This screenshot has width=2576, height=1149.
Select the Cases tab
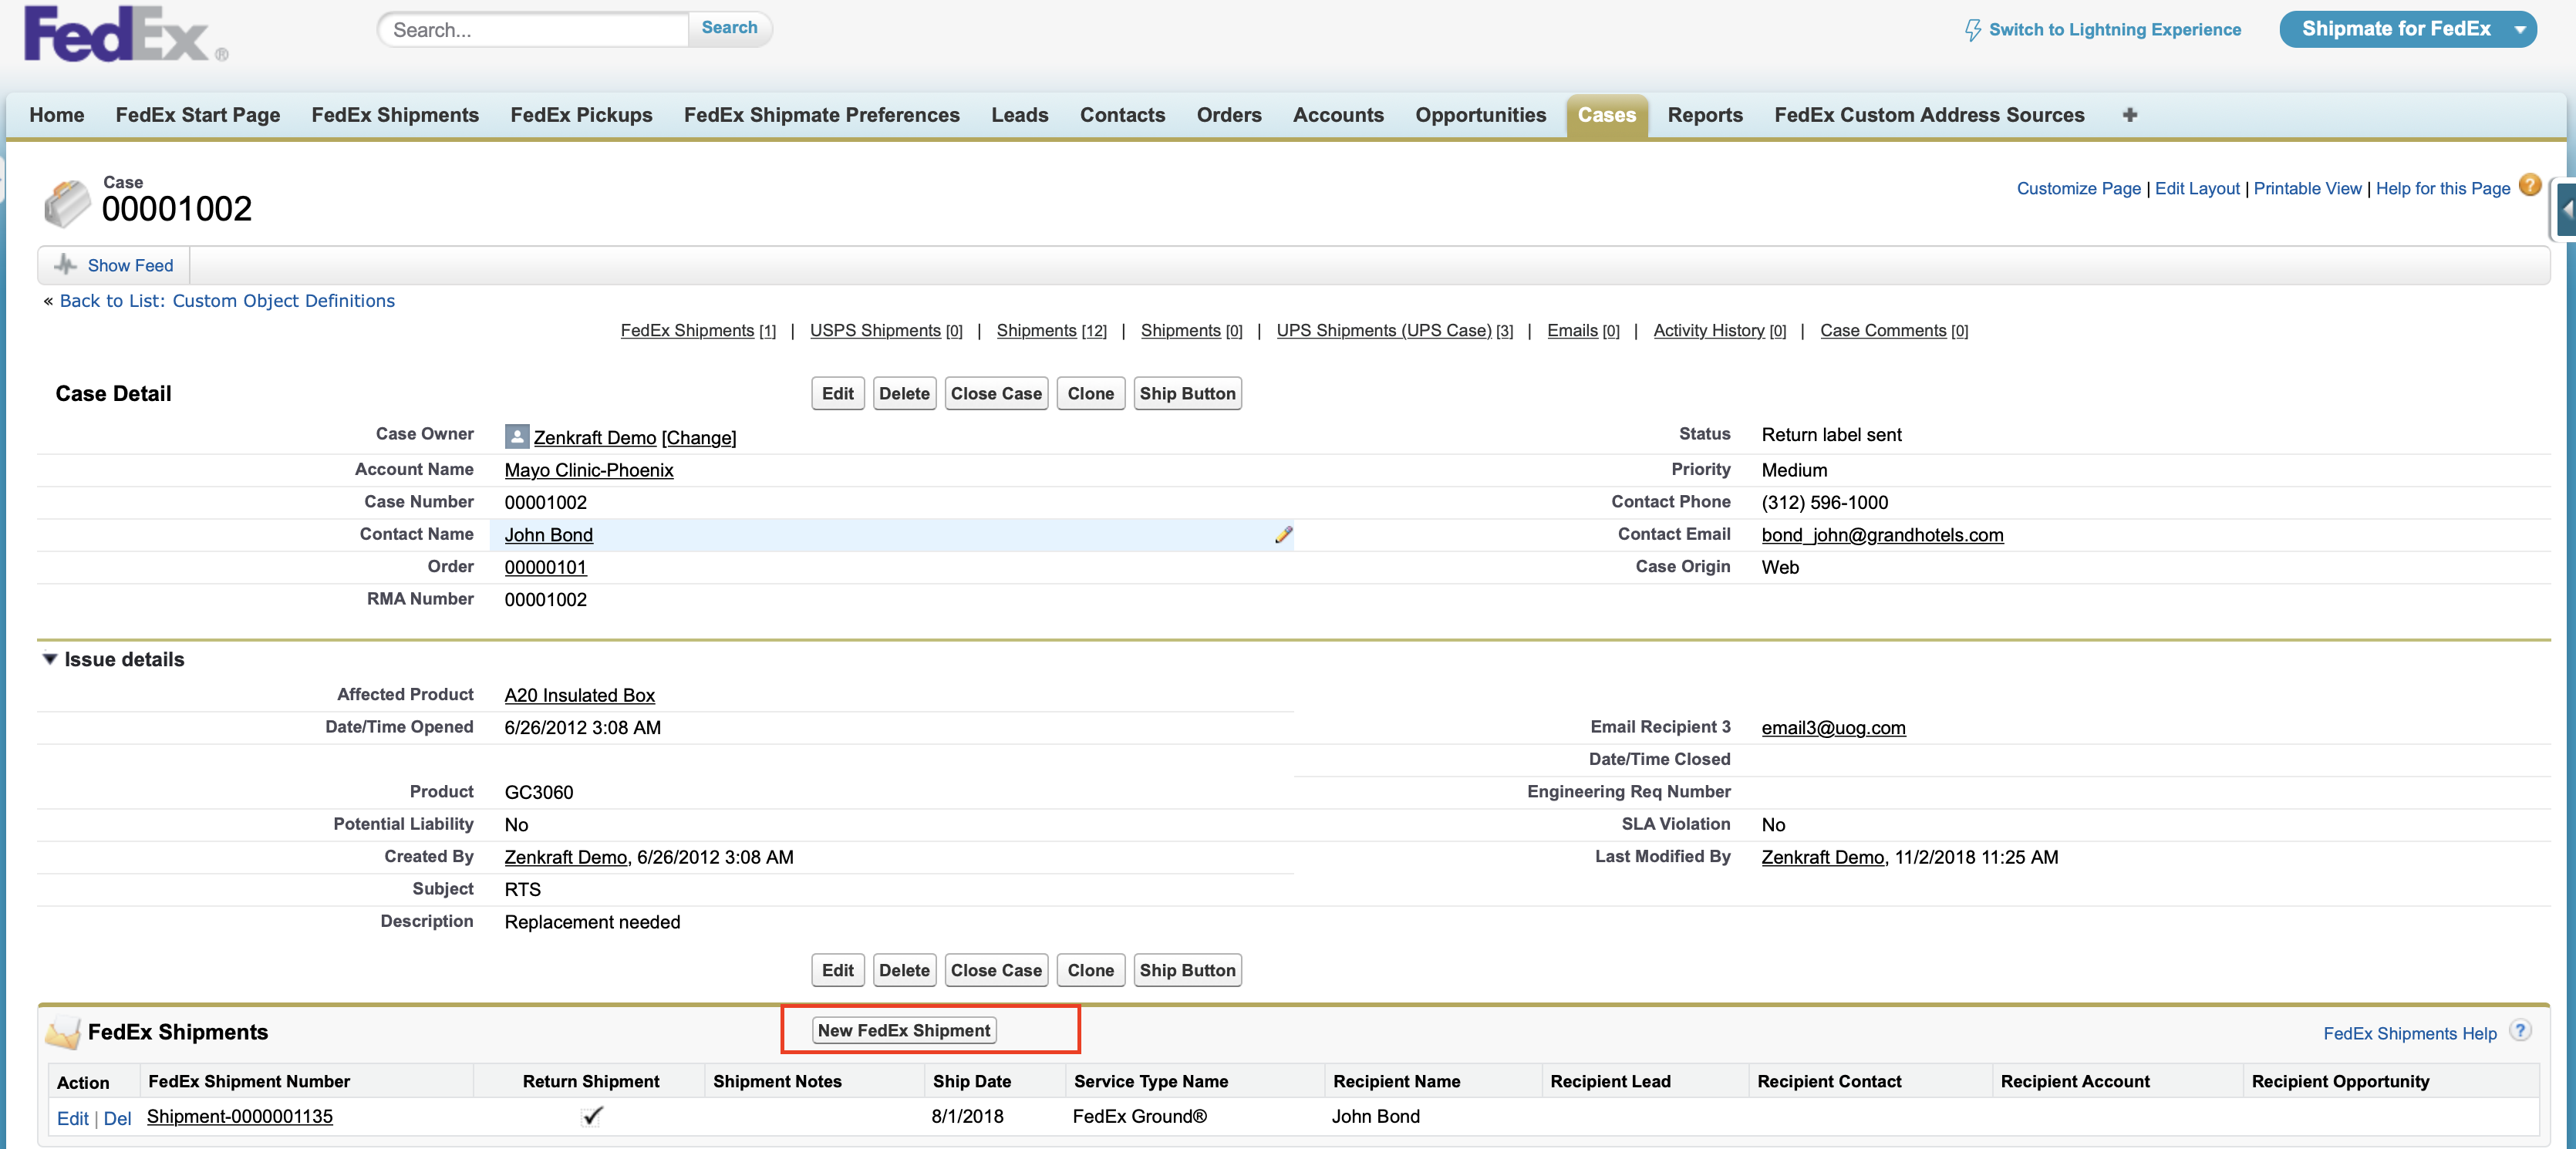point(1606,115)
